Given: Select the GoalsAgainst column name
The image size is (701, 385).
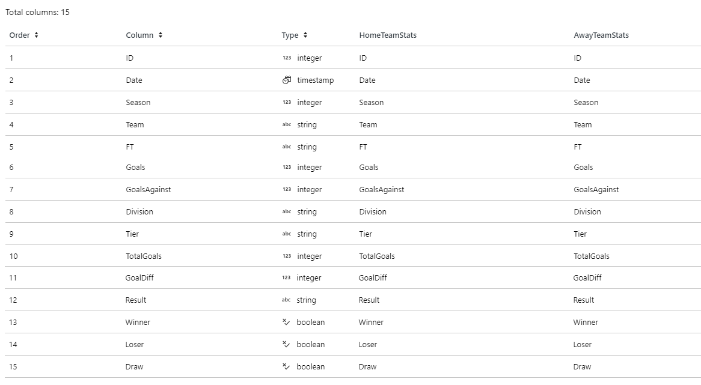Looking at the screenshot, I should (x=148, y=189).
